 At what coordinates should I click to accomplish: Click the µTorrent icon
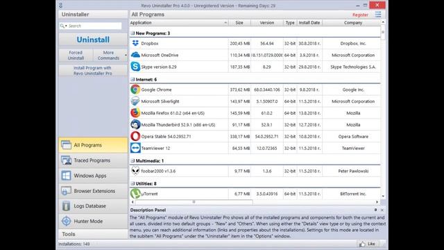[x=135, y=194]
